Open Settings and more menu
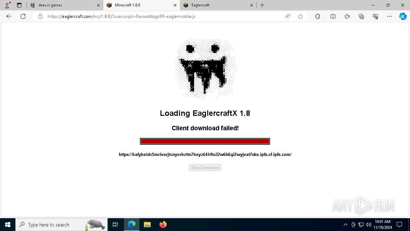 (x=389, y=16)
